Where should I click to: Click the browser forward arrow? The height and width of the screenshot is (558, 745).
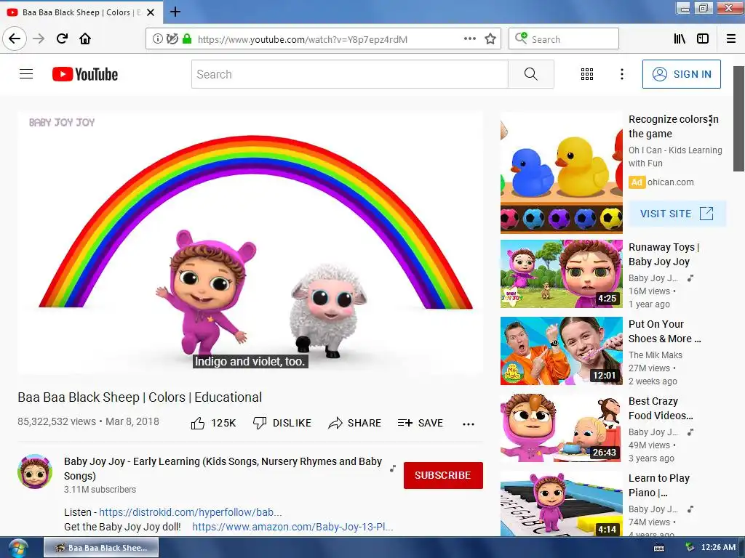[x=39, y=39]
